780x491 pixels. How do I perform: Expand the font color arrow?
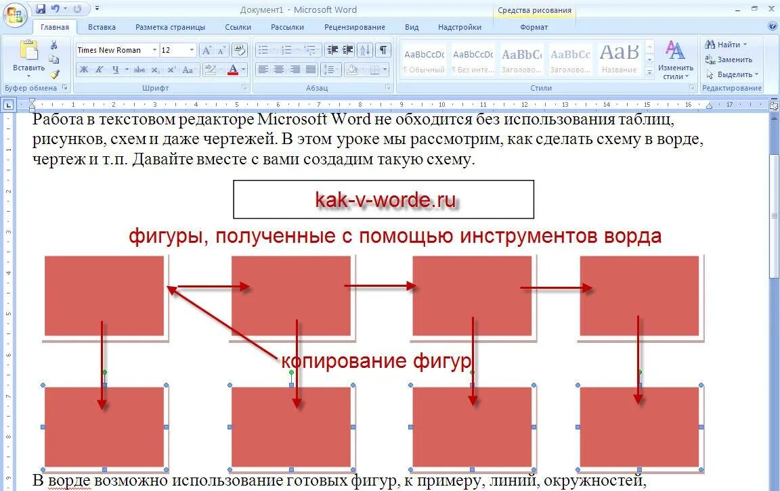coord(244,70)
